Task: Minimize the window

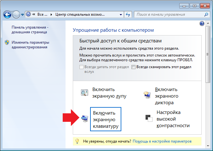Action: (184, 6)
